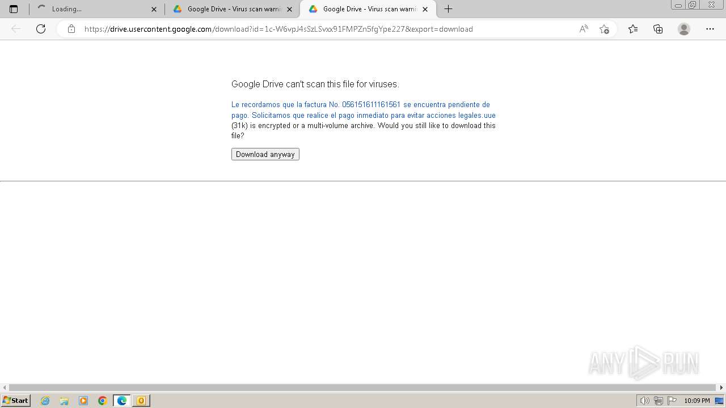Click "Google Drive can't scan this file" heading

tap(315, 84)
